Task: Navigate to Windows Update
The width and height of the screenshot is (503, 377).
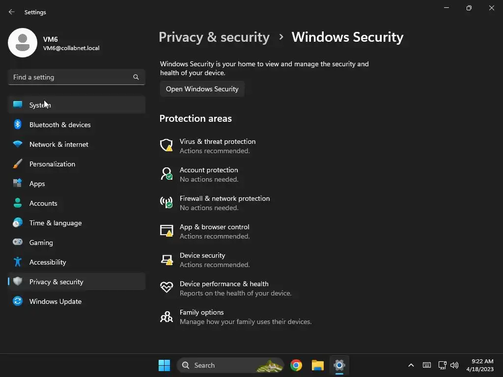Action: click(56, 301)
